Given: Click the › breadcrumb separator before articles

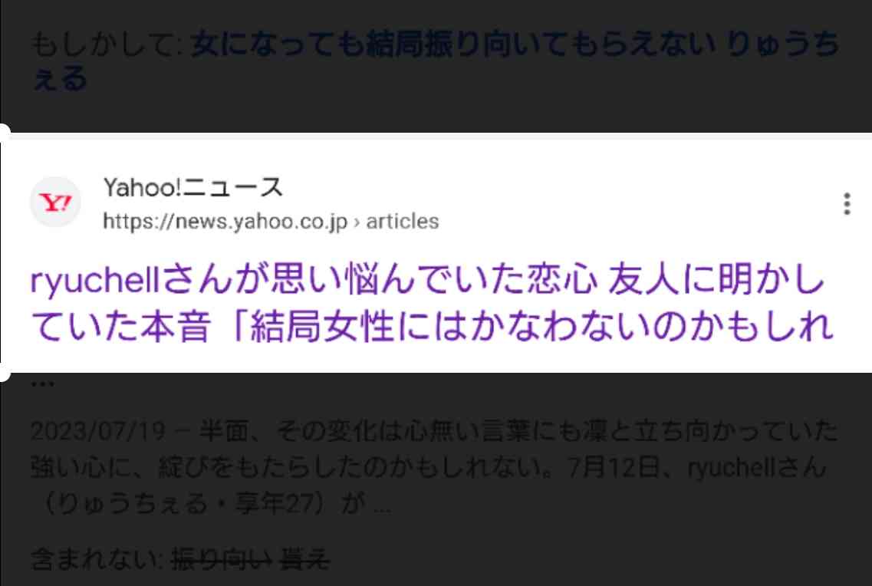Looking at the screenshot, I should (x=357, y=222).
